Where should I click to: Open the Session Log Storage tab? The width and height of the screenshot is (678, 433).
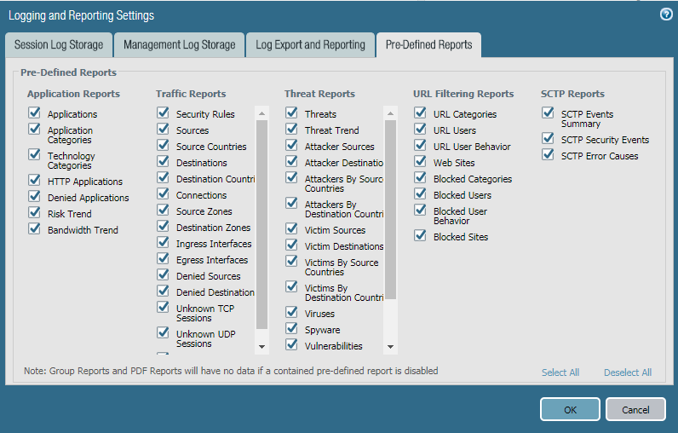pyautogui.click(x=59, y=45)
